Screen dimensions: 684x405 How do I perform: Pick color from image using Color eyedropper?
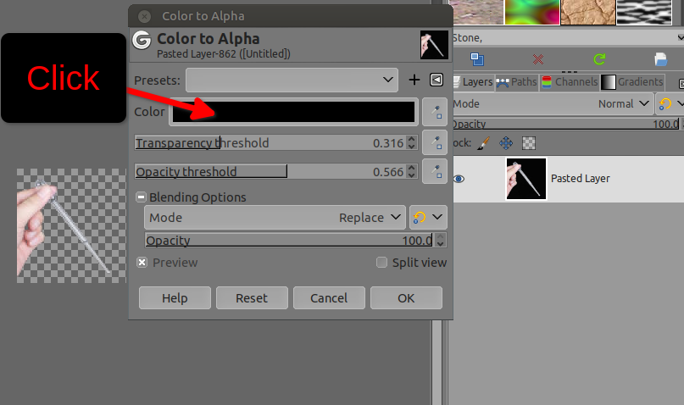(x=435, y=112)
